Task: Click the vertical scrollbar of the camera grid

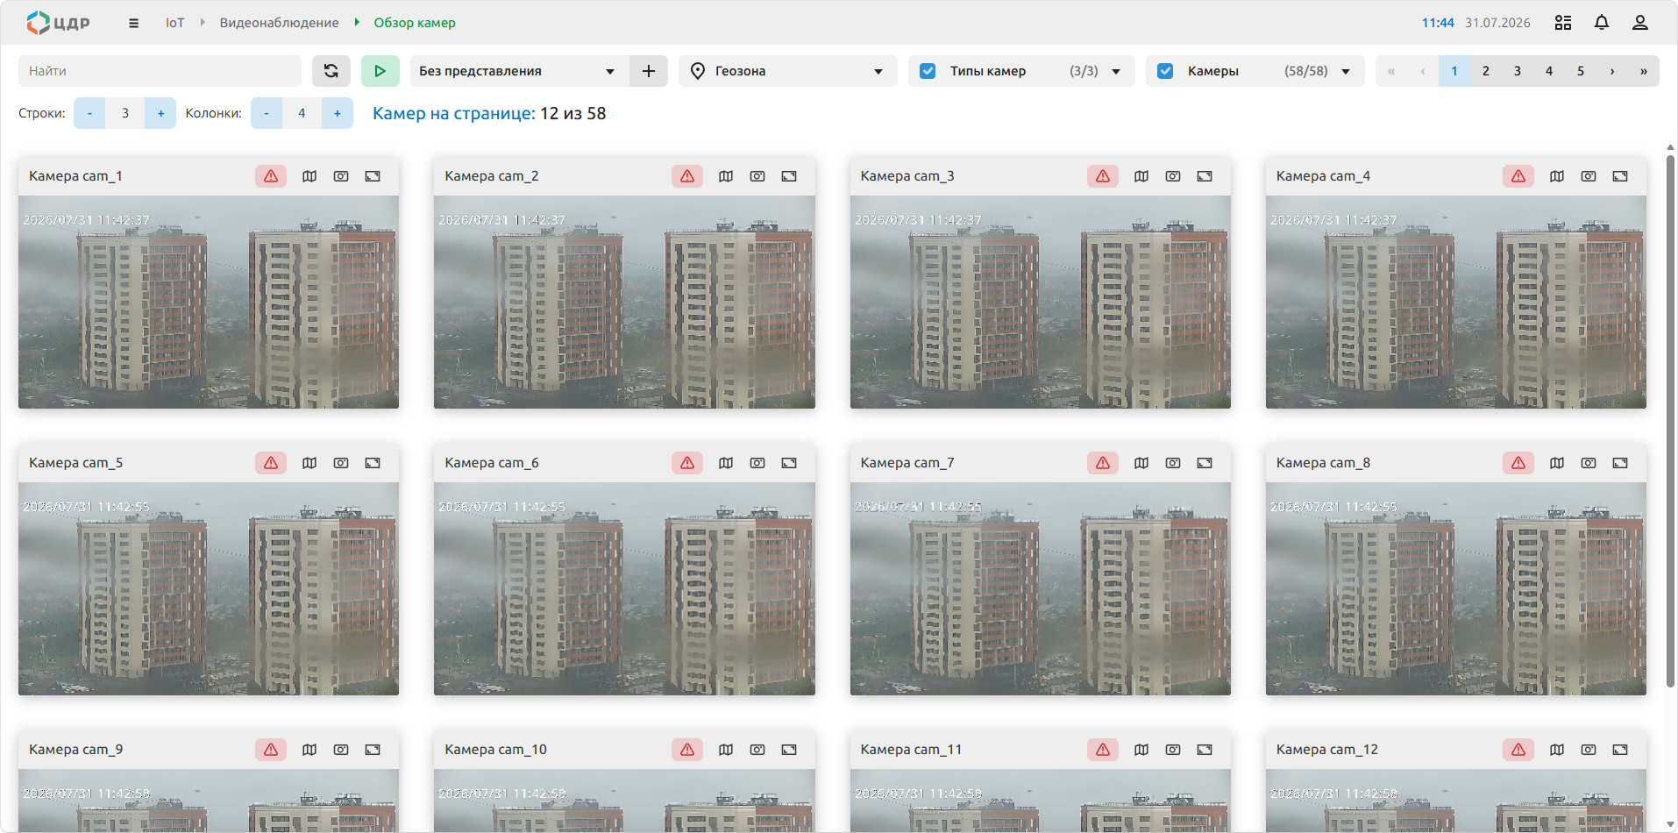Action: point(1670,421)
